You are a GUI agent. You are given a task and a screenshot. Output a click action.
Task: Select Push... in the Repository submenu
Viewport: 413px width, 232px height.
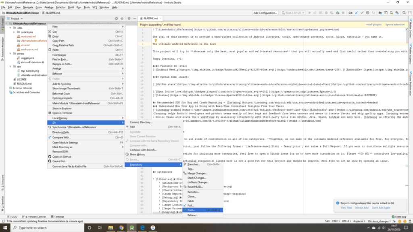(191, 210)
